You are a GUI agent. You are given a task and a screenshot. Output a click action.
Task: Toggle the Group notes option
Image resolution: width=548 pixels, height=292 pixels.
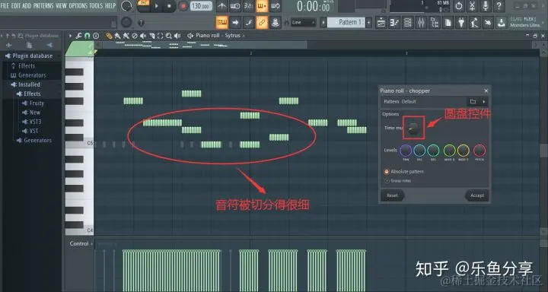tap(398, 181)
